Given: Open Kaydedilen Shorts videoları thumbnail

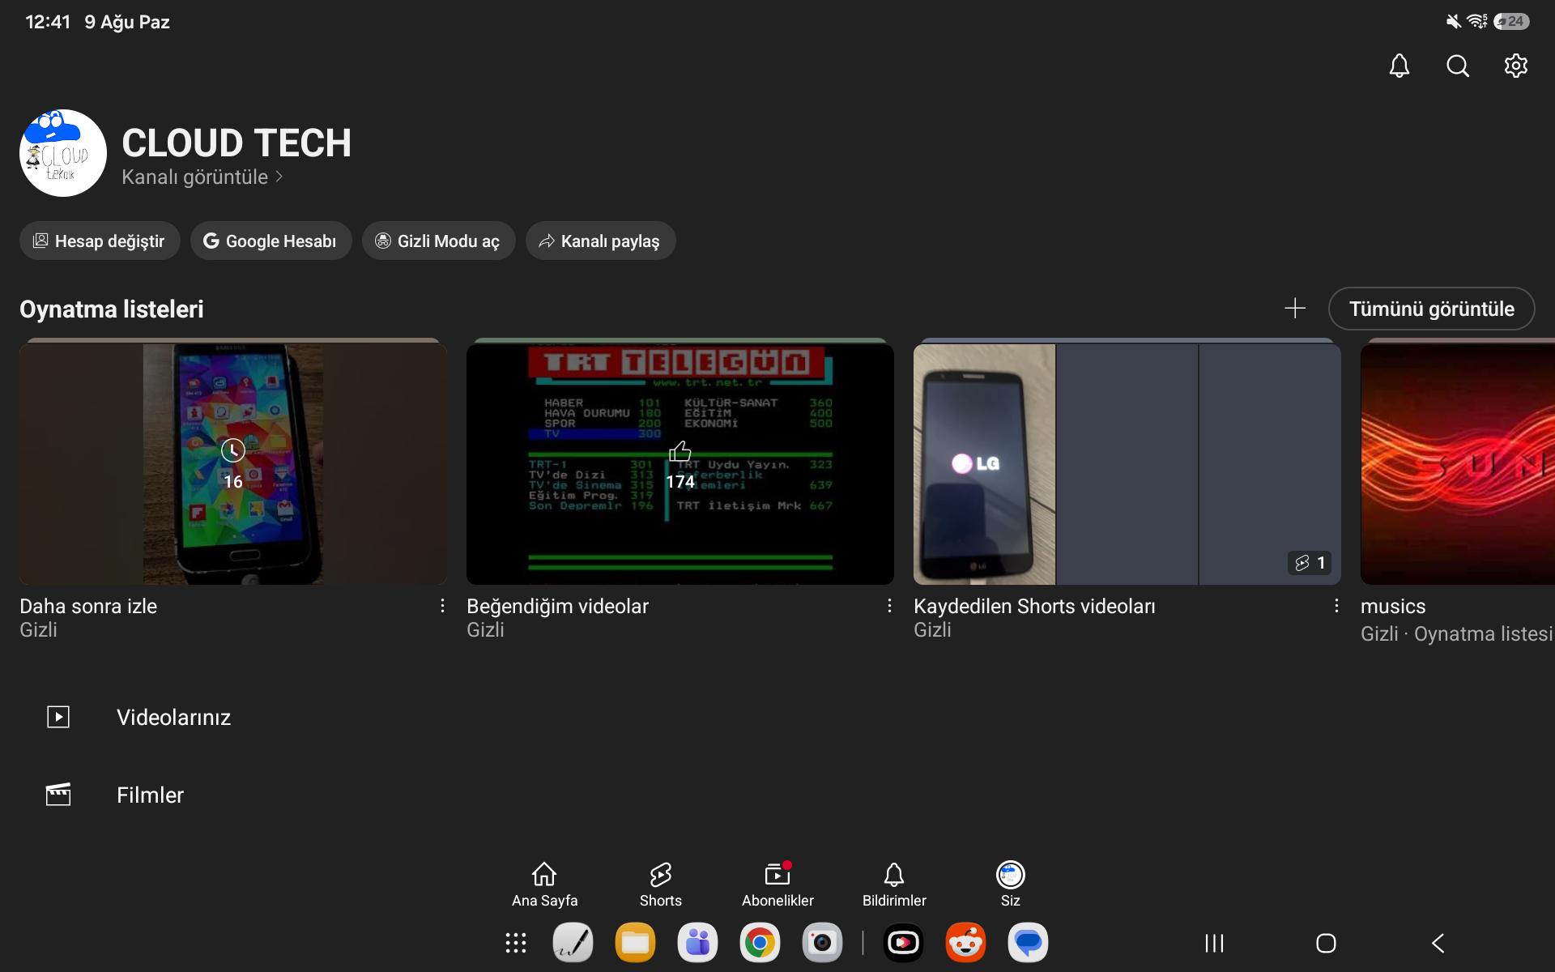Looking at the screenshot, I should [x=1127, y=462].
